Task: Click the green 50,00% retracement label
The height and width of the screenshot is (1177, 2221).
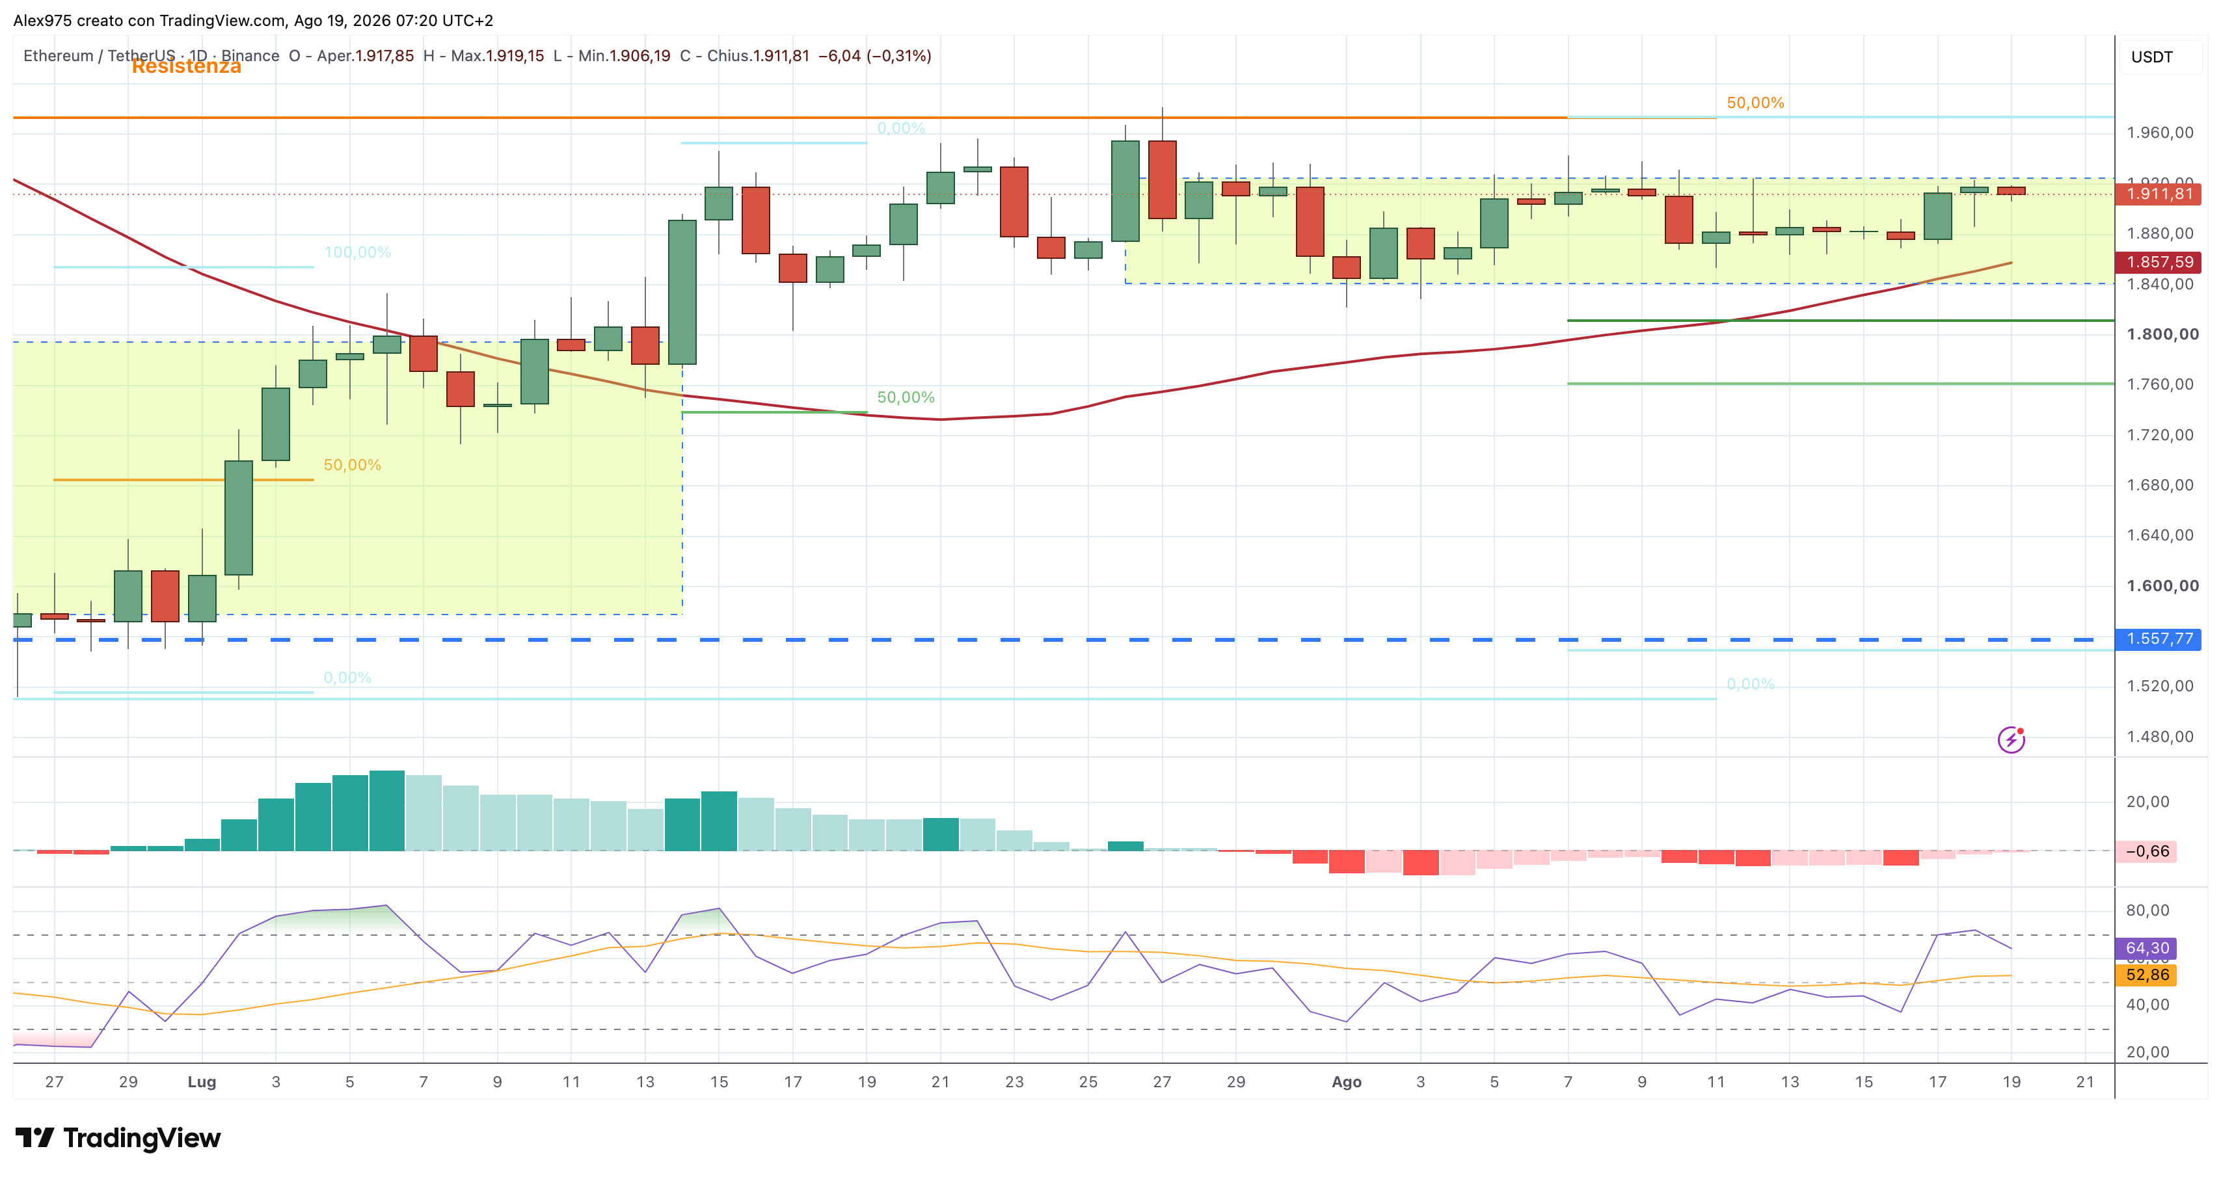Action: click(x=906, y=397)
